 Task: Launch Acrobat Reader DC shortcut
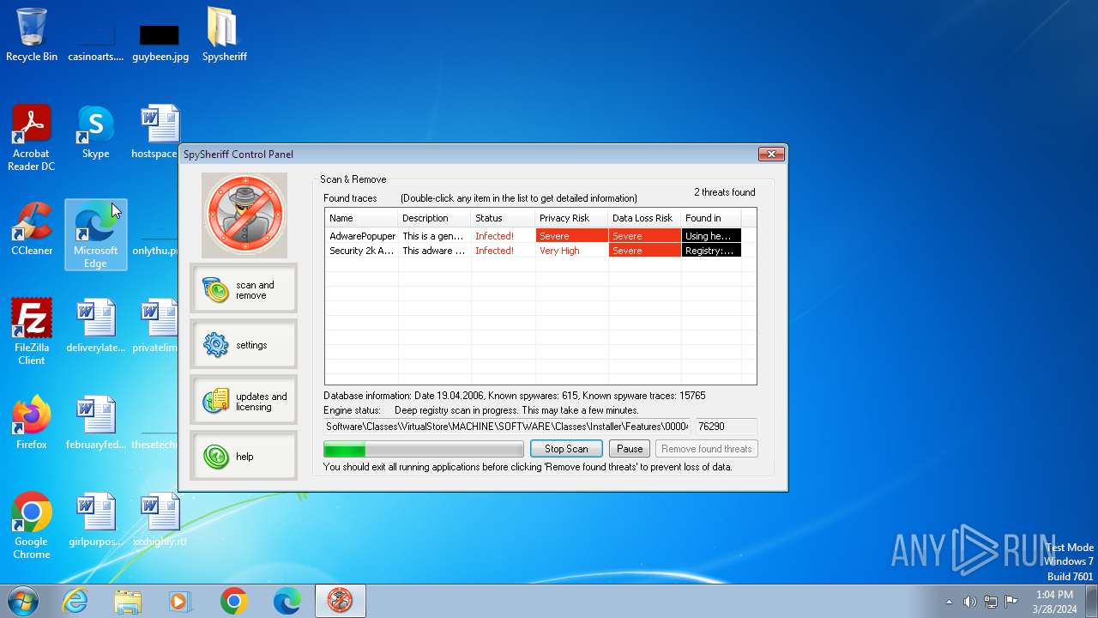(32, 138)
